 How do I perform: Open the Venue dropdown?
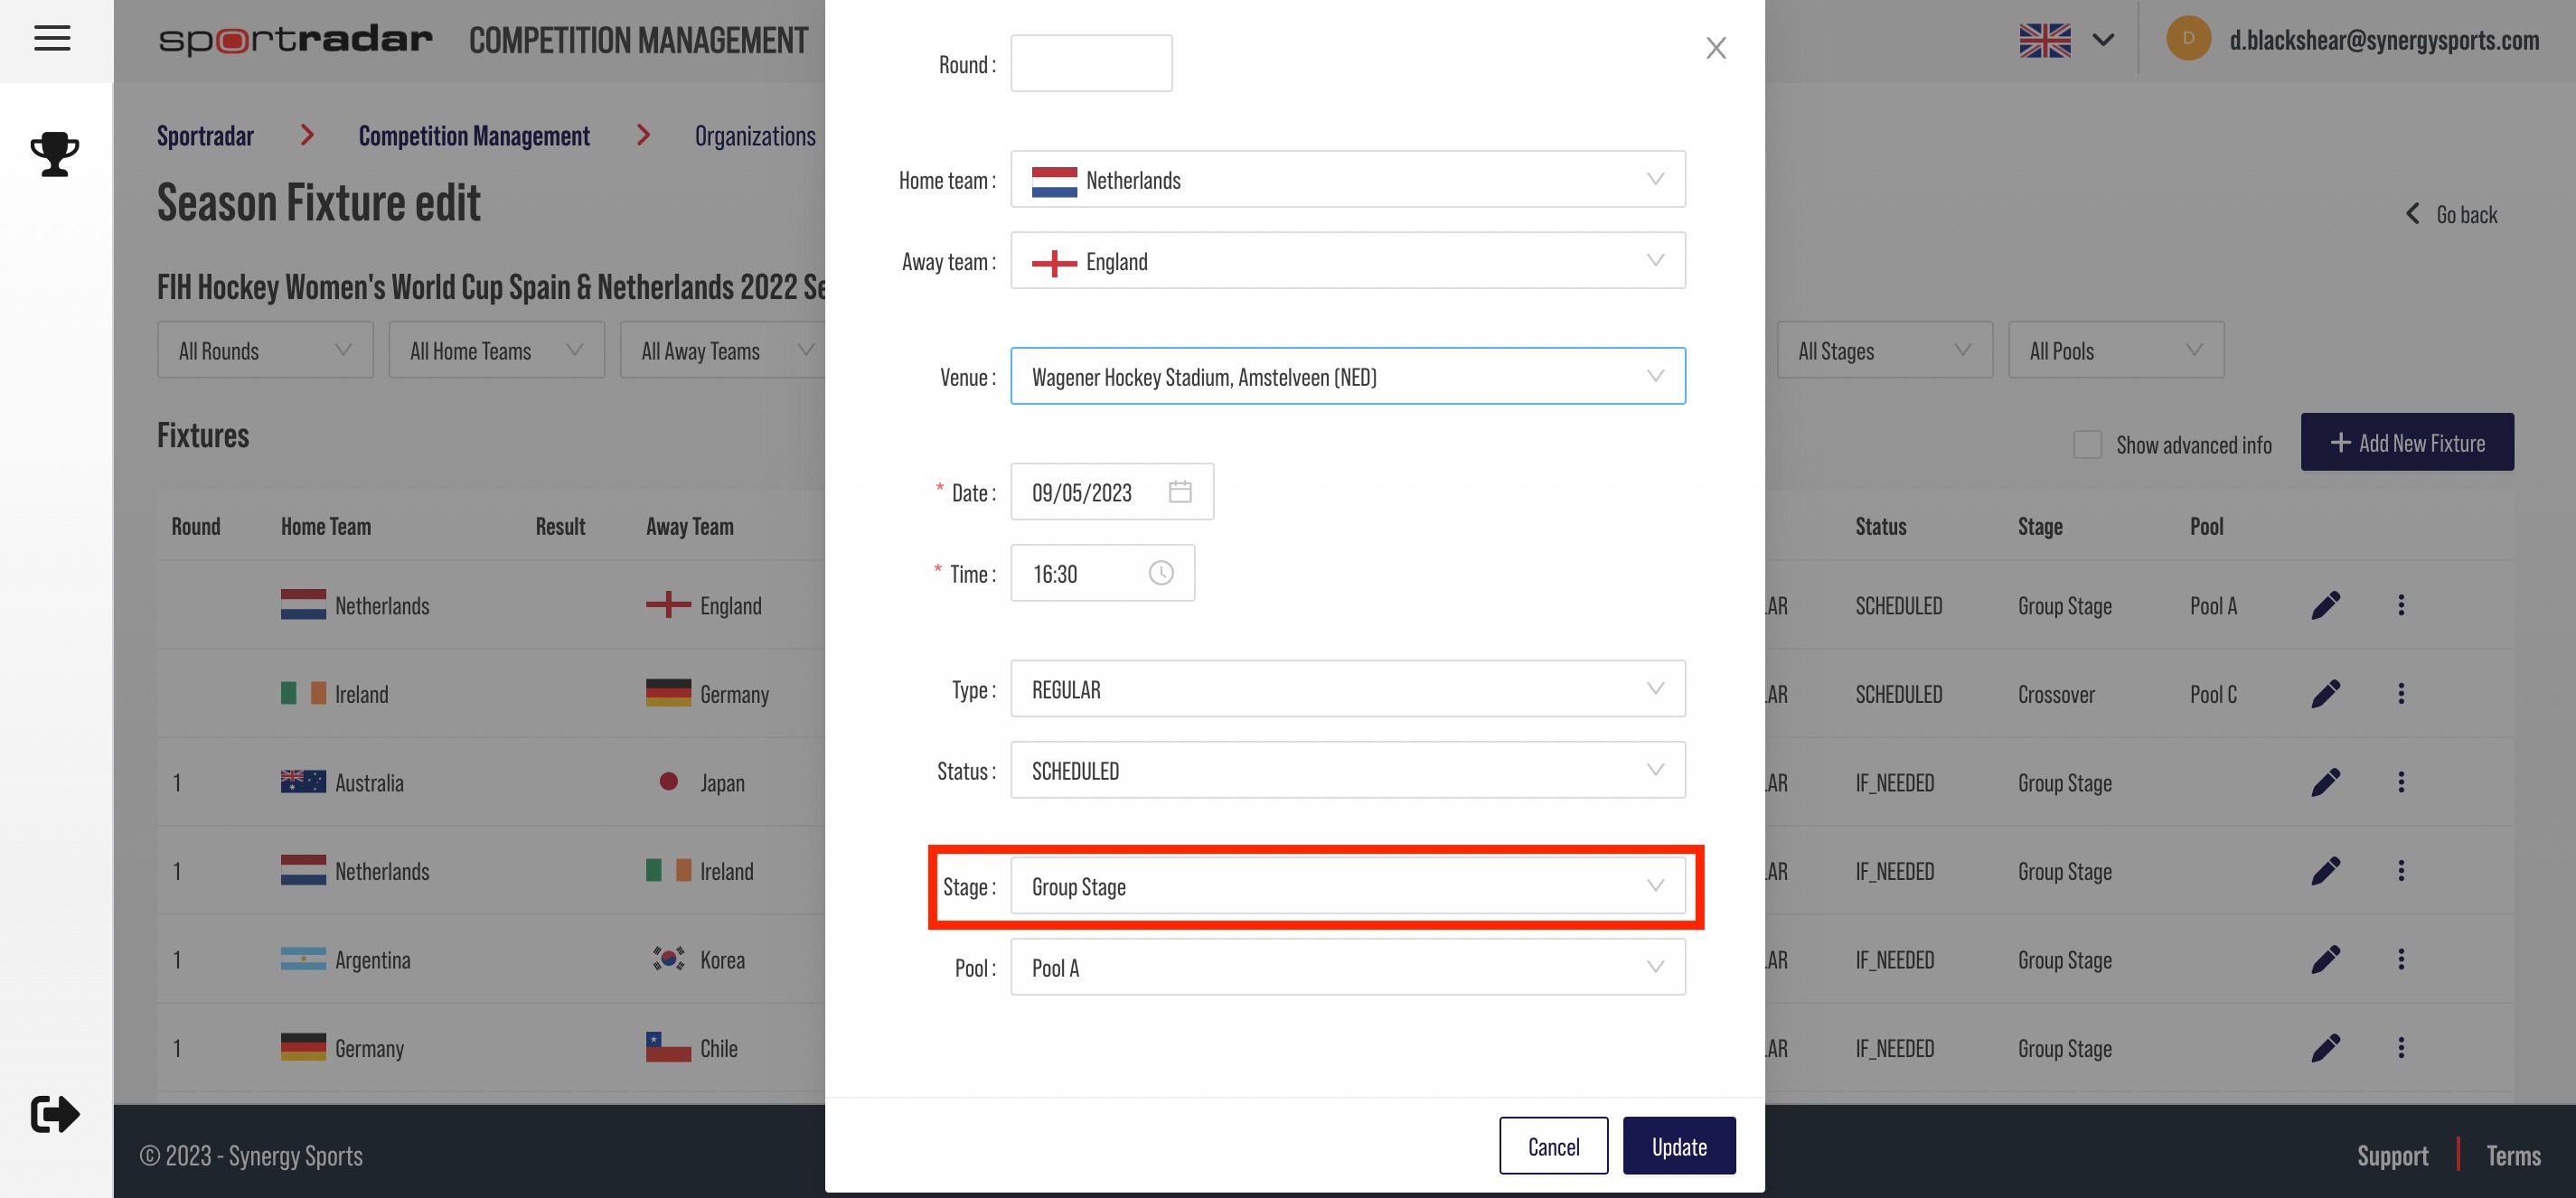[x=1347, y=377]
